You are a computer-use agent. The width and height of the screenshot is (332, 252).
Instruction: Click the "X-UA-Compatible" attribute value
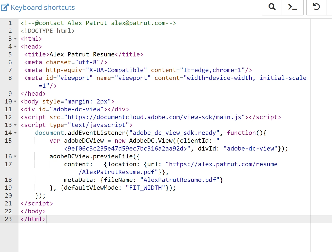tap(116, 70)
